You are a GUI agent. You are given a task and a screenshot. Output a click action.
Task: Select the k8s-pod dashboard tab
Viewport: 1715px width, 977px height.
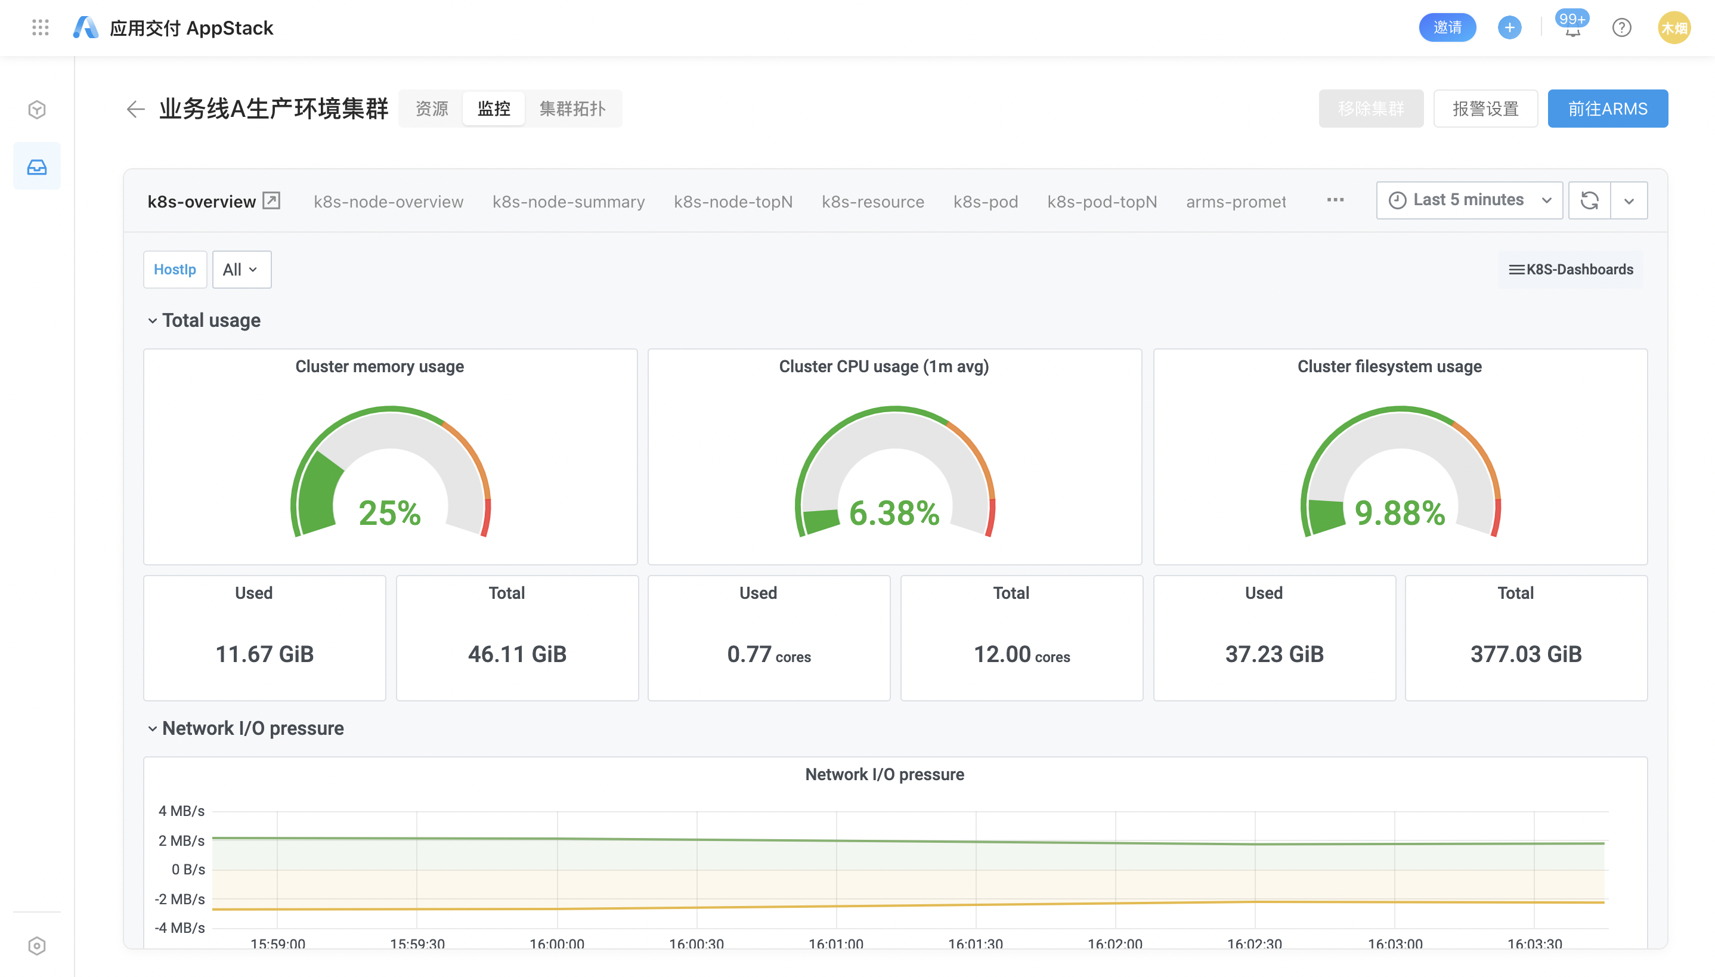[x=985, y=202]
